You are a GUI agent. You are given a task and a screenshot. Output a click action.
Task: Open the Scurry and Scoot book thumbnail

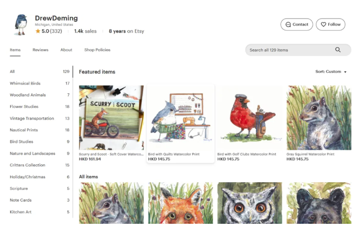111,118
